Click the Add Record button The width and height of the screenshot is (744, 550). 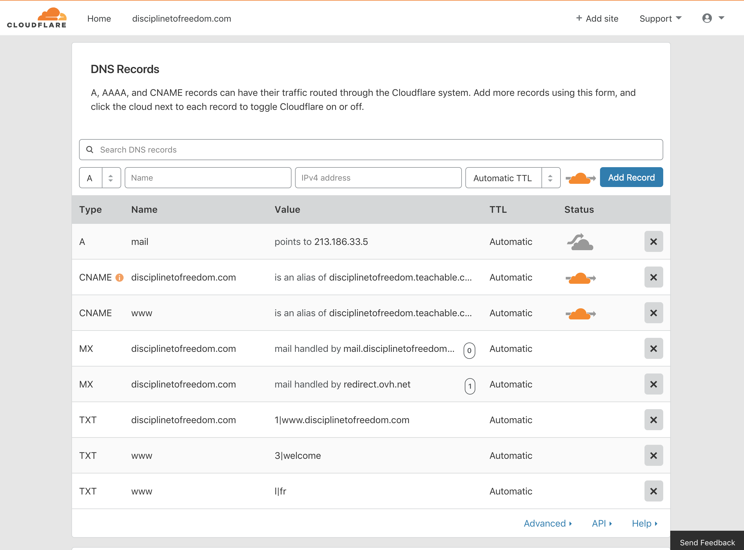coord(631,177)
